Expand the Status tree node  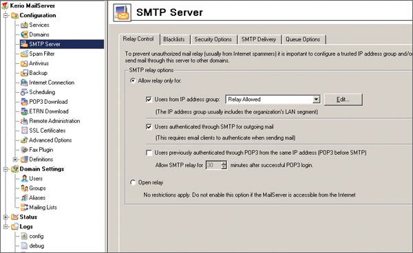6,217
